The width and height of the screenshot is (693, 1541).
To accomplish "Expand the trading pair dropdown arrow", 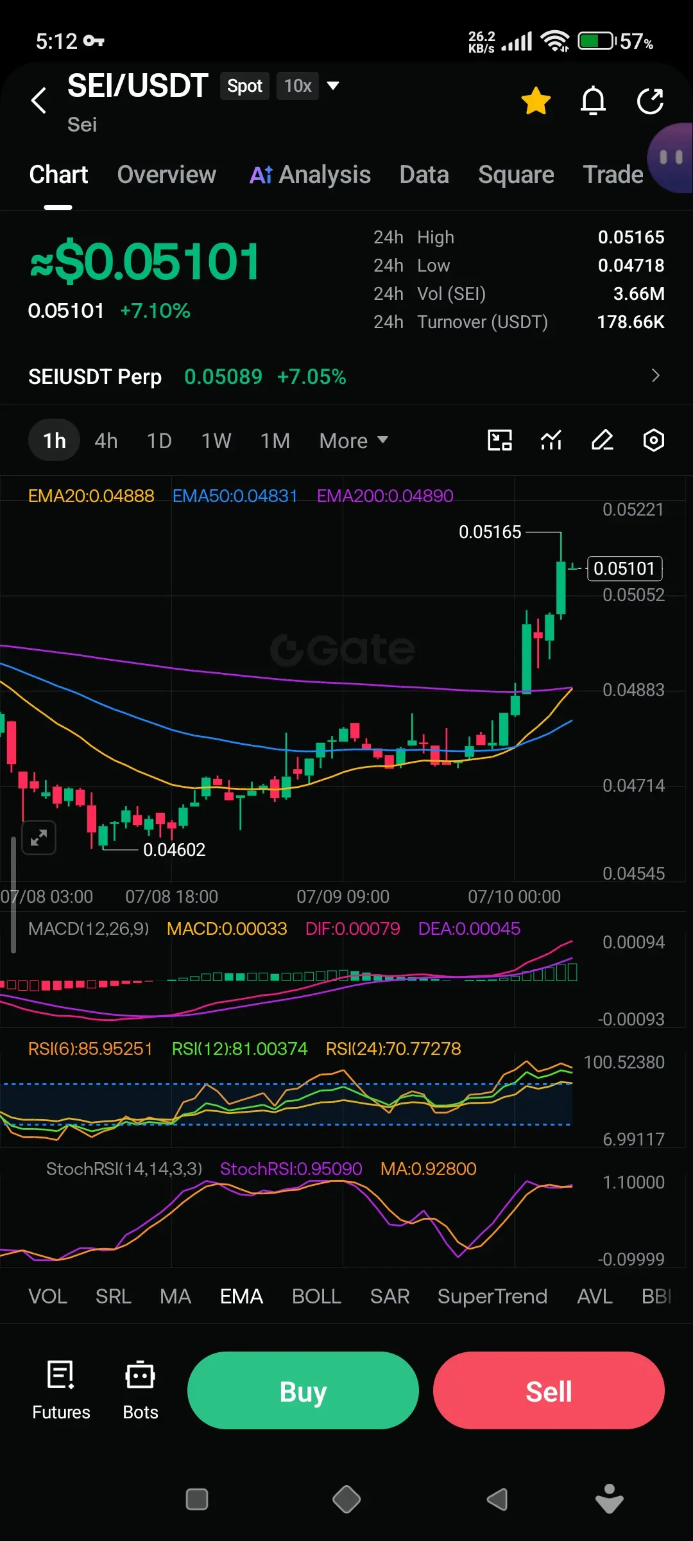I will coord(333,85).
